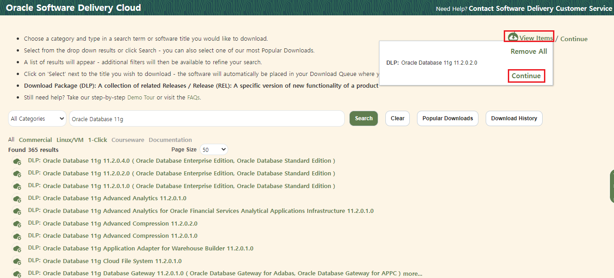The height and width of the screenshot is (278, 614).
Task: Add Advanced Analytics for Financial Services cloud icon
Action: 17,212
